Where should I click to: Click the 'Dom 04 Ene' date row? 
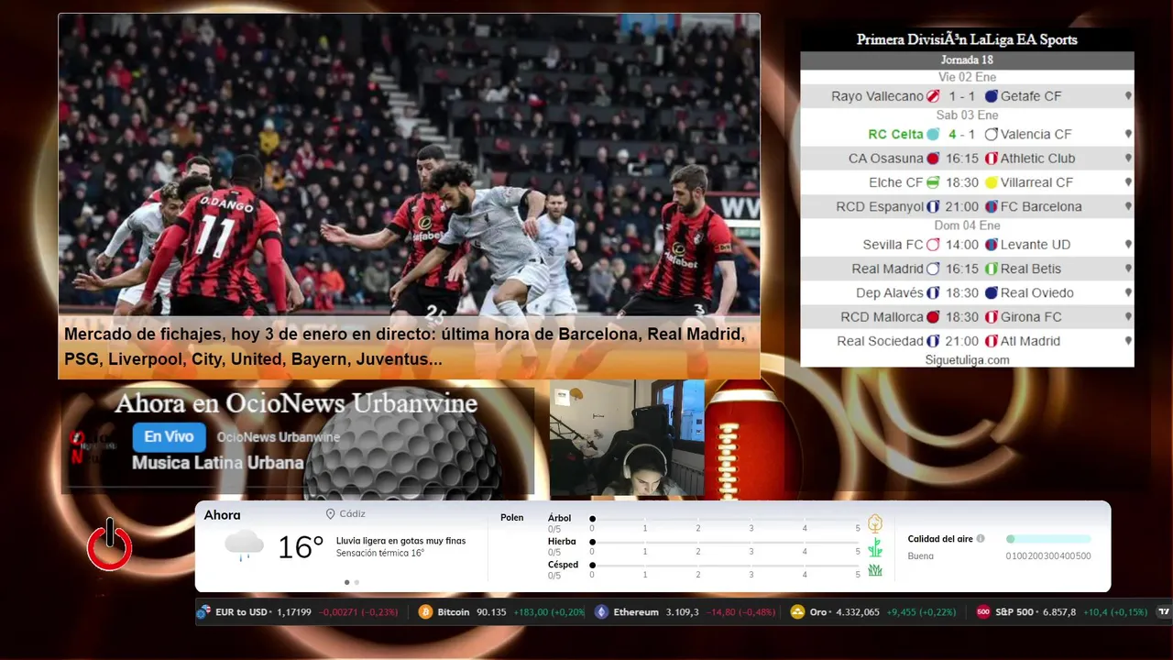[x=967, y=225]
